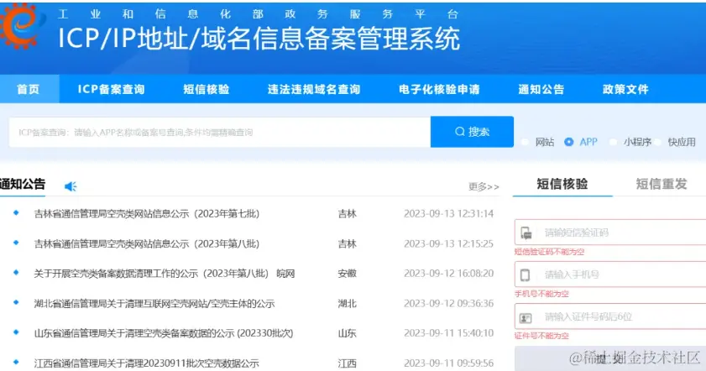The image size is (706, 371).
Task: Click the ICP备案查询 search input field
Action: (220, 132)
